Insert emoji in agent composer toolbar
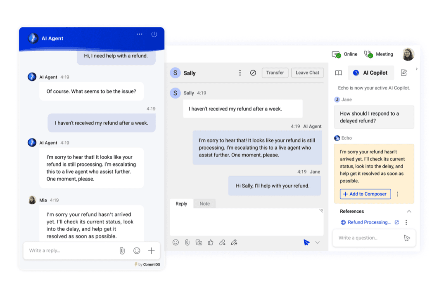446x297 pixels. pyautogui.click(x=176, y=243)
